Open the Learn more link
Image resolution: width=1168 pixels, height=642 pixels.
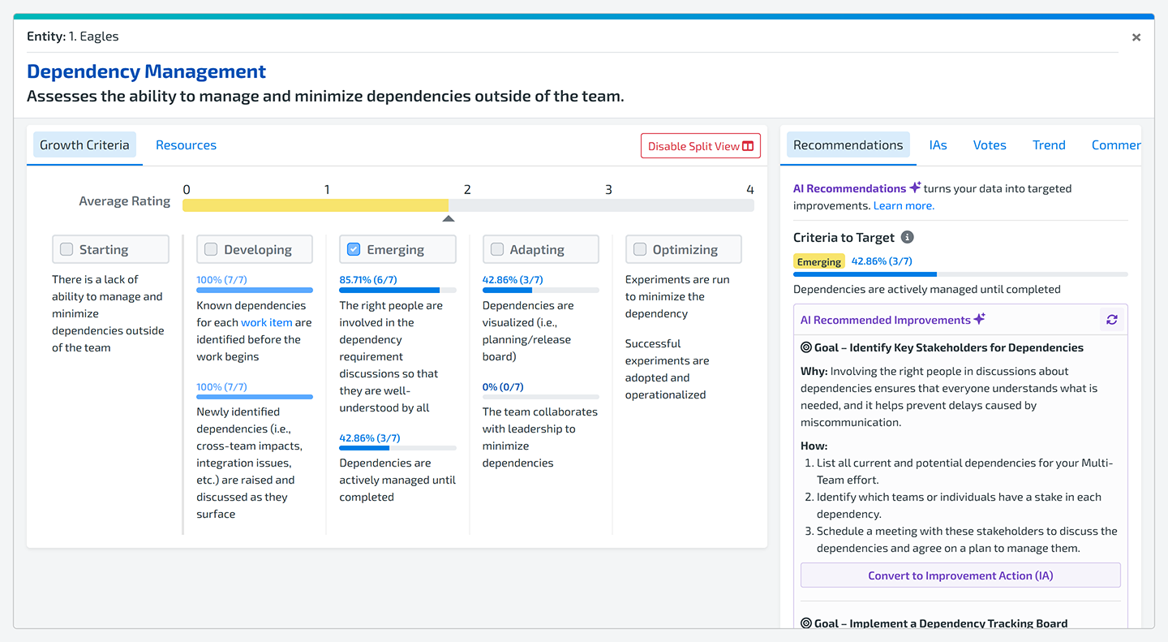click(x=904, y=205)
